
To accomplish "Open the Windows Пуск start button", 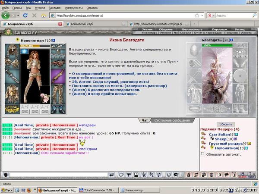I will pyautogui.click(x=7, y=191).
